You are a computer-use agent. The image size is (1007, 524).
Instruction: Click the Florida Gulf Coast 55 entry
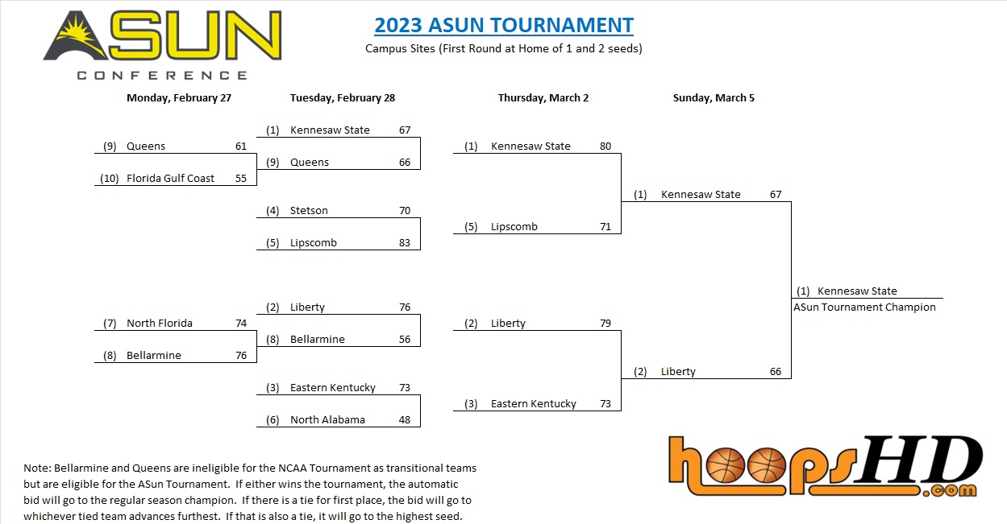(176, 179)
